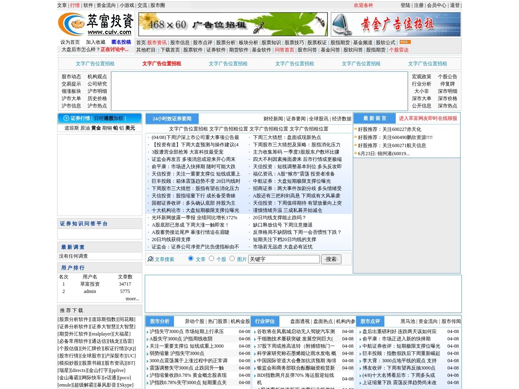Image resolution: width=519 pixels, height=389 pixels.
Task: Click the 匿名投稿 link under the logo
Action: 121,42
